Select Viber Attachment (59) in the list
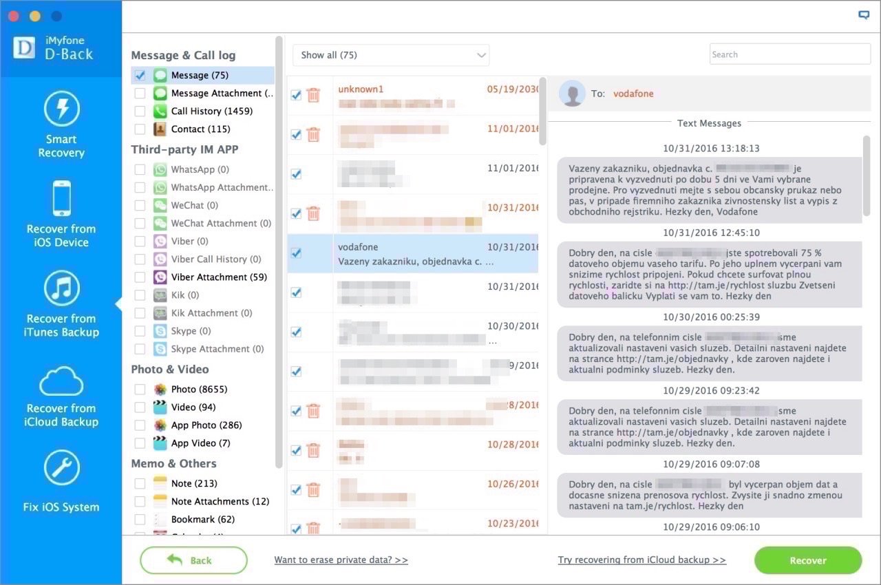Image resolution: width=881 pixels, height=585 pixels. pos(218,277)
